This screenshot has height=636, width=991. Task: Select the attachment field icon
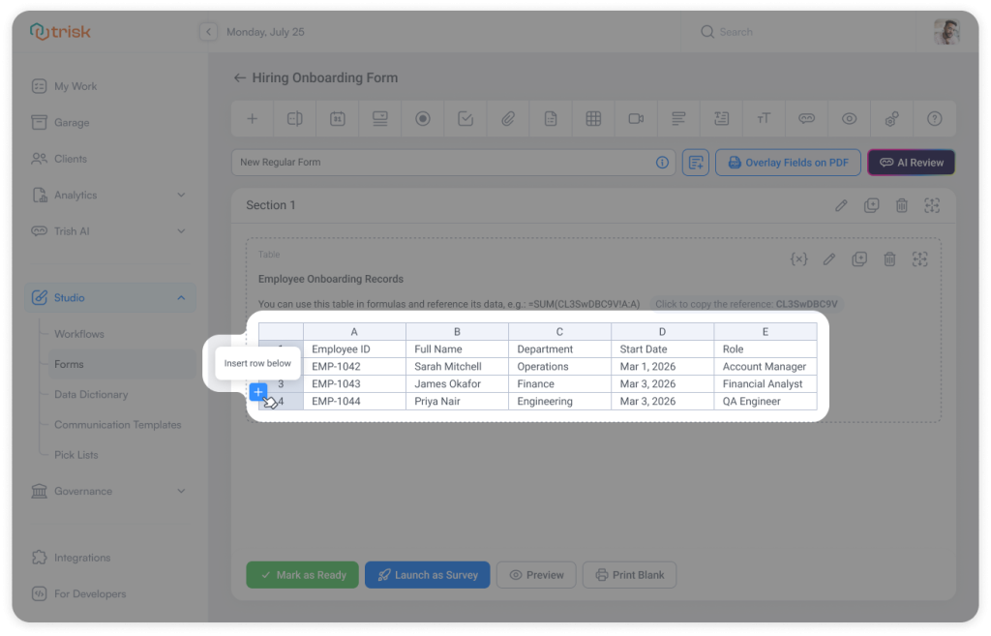tap(507, 118)
